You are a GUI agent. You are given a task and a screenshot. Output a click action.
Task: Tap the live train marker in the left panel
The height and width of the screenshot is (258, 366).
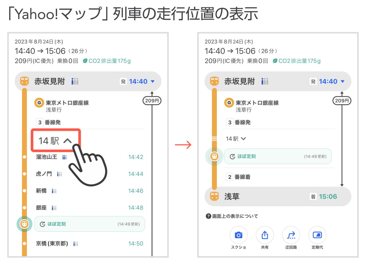click(24, 224)
